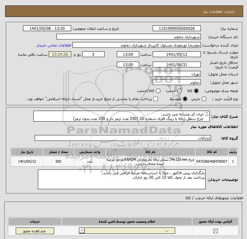The height and width of the screenshot is (239, 247).
Task: Click the delivery province field تهران
Action: coord(176,74)
